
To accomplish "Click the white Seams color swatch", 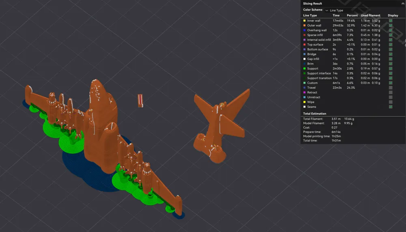I will (304, 107).
